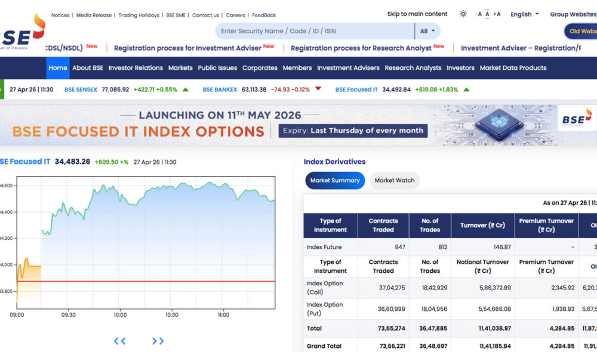Expand the All search filter dropdown

(x=427, y=31)
